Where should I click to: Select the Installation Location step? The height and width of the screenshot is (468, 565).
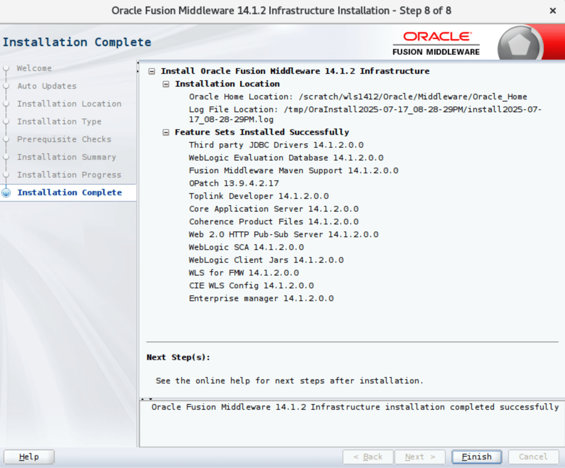tap(69, 104)
